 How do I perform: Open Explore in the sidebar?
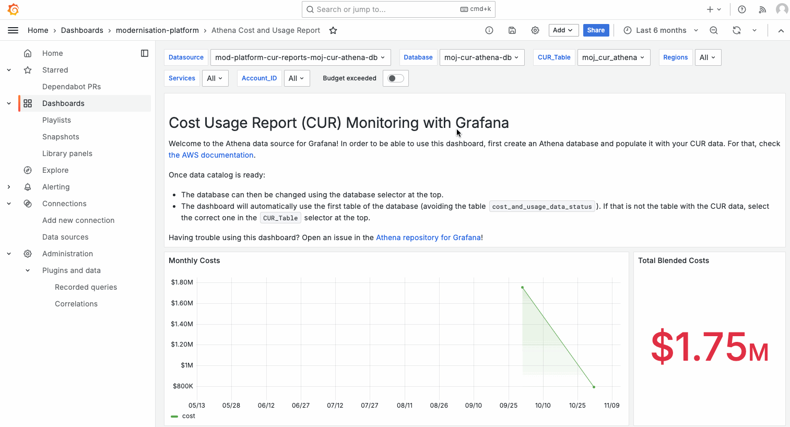tap(55, 170)
